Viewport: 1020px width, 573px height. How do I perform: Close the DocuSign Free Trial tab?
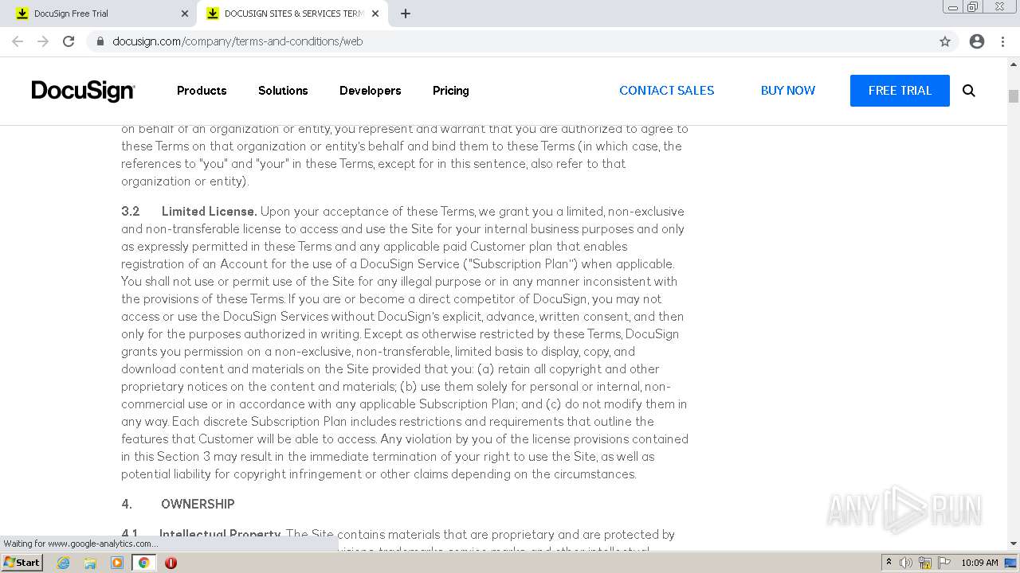(185, 14)
